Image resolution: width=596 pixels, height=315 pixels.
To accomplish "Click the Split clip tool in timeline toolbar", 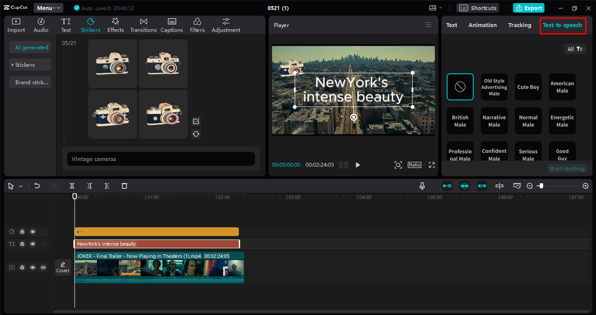I will point(72,186).
